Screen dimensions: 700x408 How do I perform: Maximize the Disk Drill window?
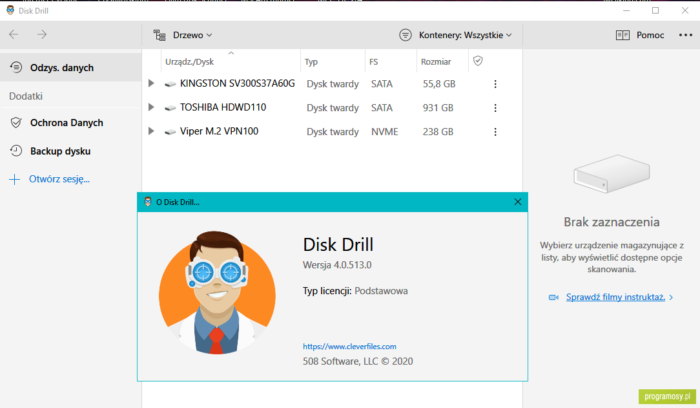(x=655, y=10)
